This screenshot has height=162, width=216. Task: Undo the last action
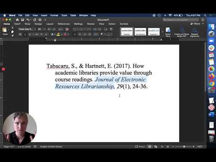coord(28,20)
